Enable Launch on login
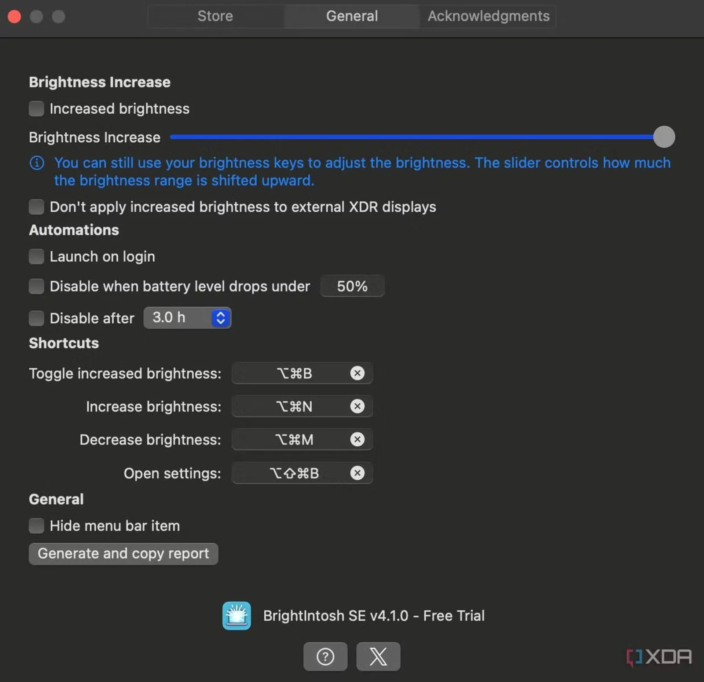 tap(36, 257)
